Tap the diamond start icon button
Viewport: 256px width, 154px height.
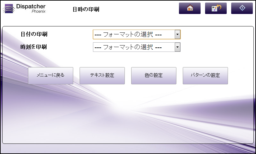(x=242, y=8)
